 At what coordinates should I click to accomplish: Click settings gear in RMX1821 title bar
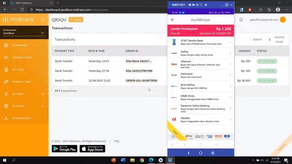click(x=206, y=5)
